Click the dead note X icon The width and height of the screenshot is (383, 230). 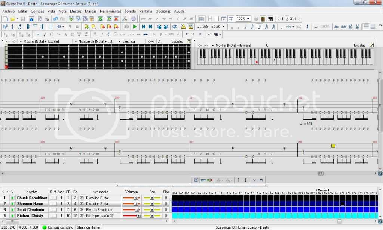(38, 34)
